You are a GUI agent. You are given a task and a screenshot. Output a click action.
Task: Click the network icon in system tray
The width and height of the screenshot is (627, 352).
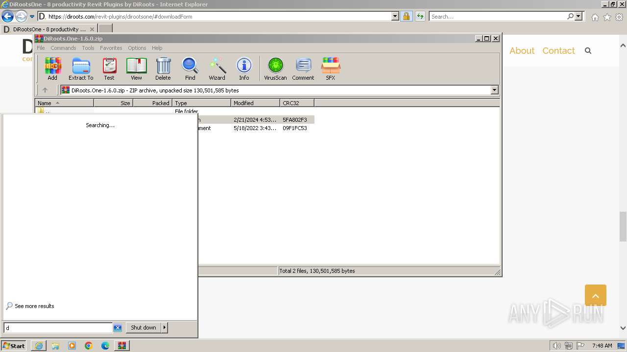[x=569, y=346]
